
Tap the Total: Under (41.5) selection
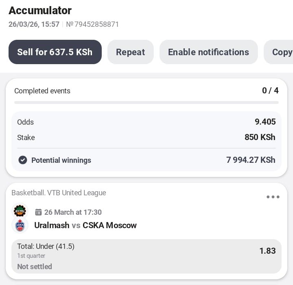[46, 246]
